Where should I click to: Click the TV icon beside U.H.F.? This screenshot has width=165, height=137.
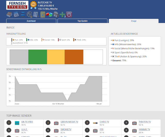(17, 131)
